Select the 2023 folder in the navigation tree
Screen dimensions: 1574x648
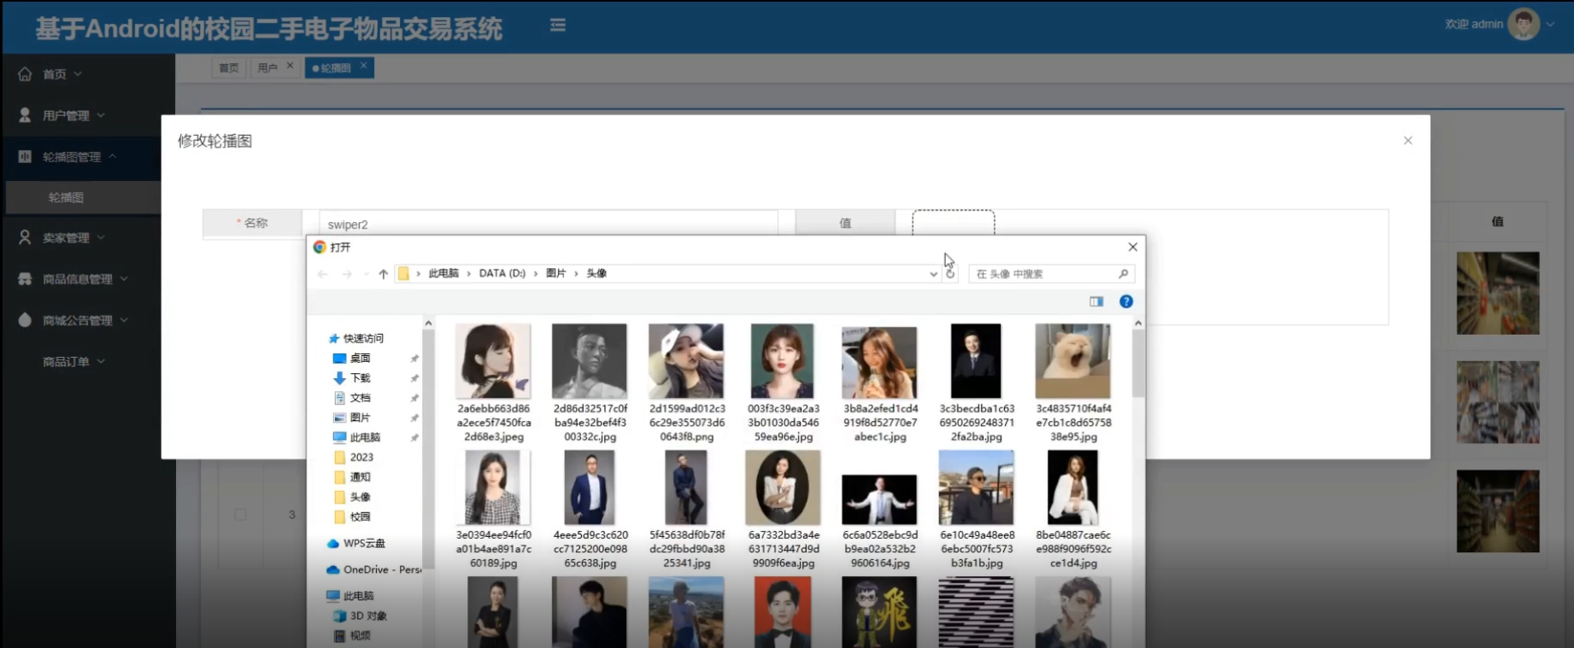[x=361, y=457]
